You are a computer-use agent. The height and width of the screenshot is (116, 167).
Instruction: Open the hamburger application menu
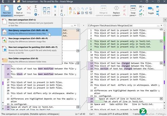(9, 1)
